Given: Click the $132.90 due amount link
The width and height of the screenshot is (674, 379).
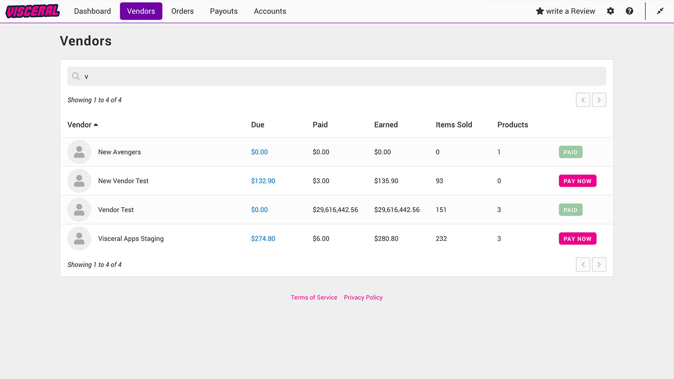Looking at the screenshot, I should [263, 181].
